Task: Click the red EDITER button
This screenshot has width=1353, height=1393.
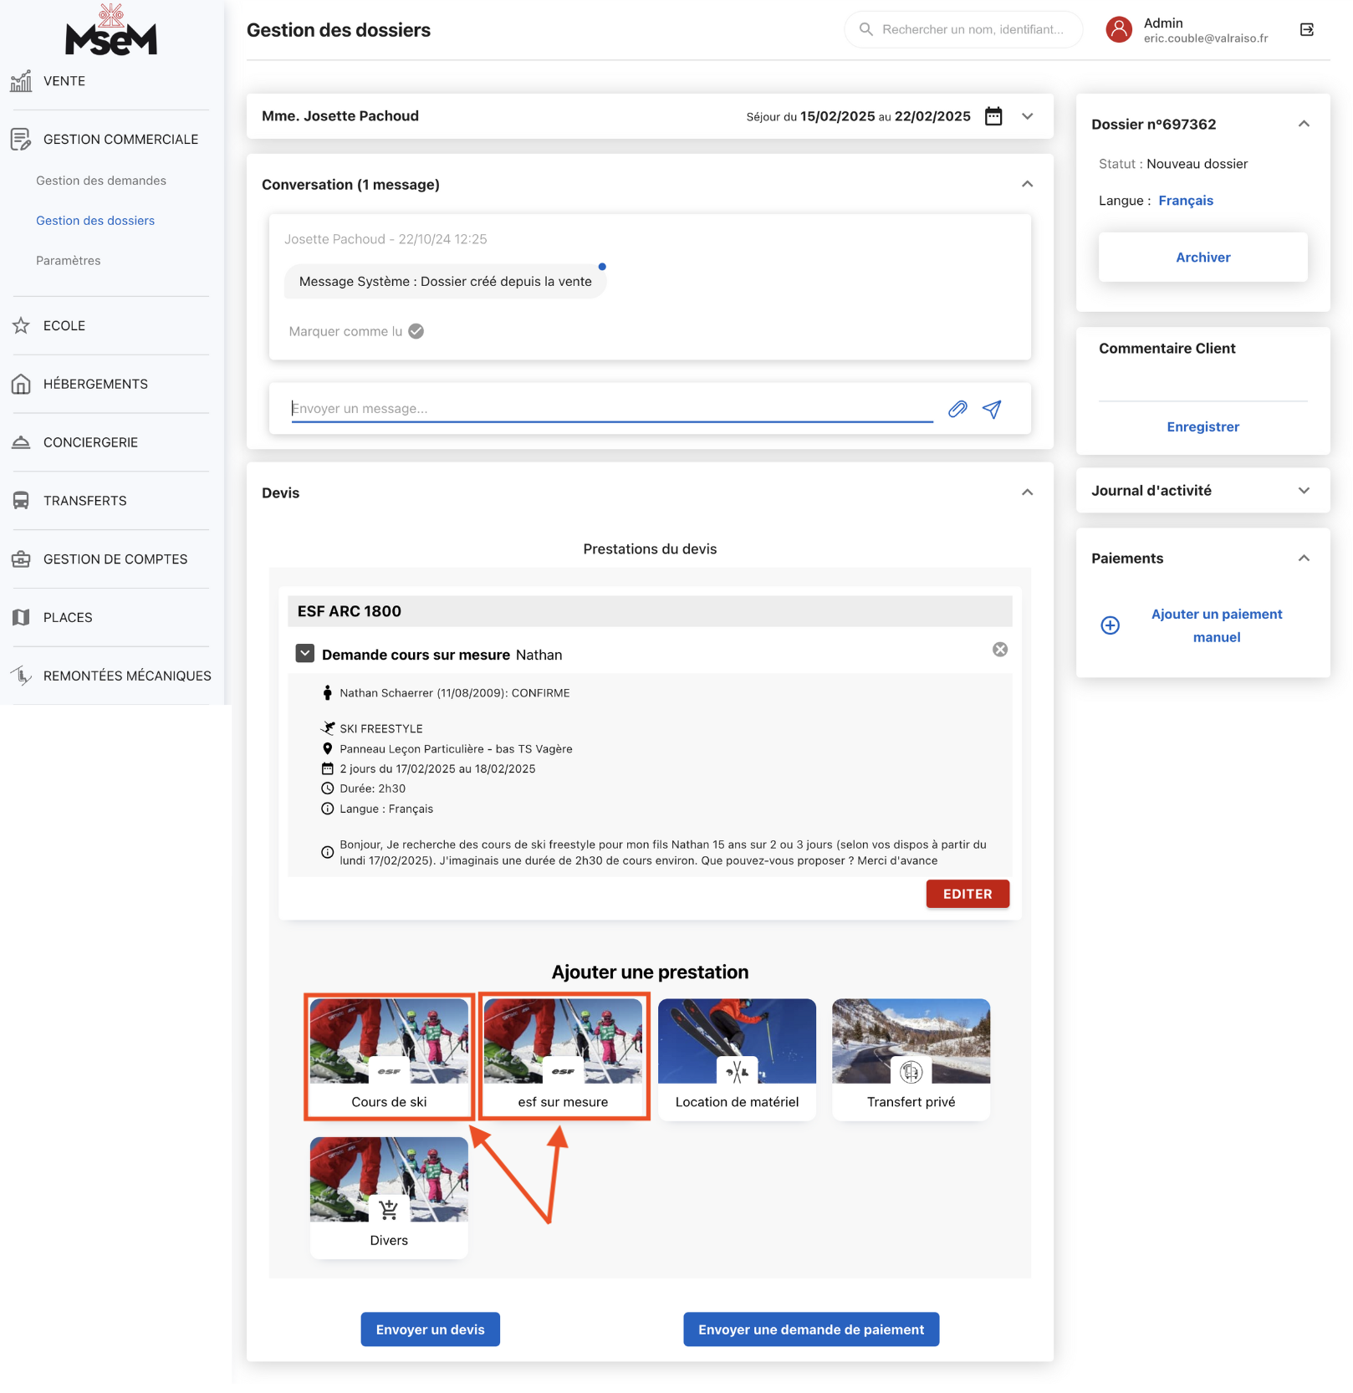Action: 968,894
